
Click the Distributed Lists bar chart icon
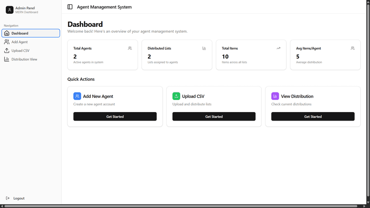(x=204, y=48)
